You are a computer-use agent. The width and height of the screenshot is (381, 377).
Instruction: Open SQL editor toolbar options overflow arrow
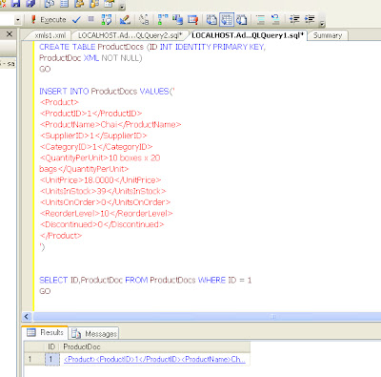click(322, 24)
